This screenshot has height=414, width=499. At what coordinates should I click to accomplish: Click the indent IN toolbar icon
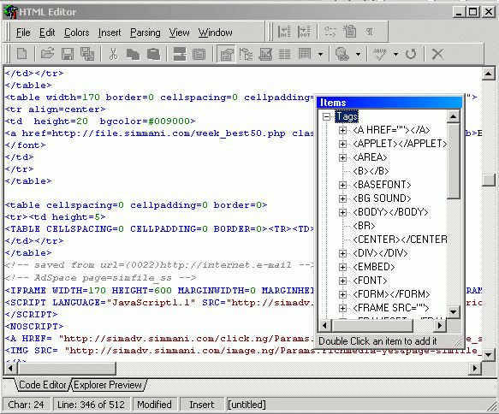(x=284, y=32)
